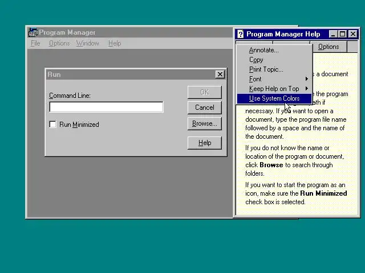Click the Command Line: label
The height and width of the screenshot is (273, 365).
tap(70, 96)
